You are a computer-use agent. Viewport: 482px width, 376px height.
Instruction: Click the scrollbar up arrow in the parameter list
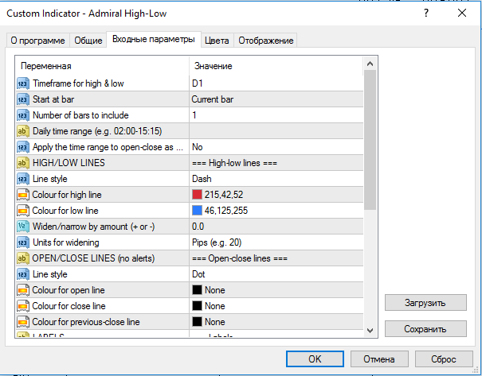[370, 64]
